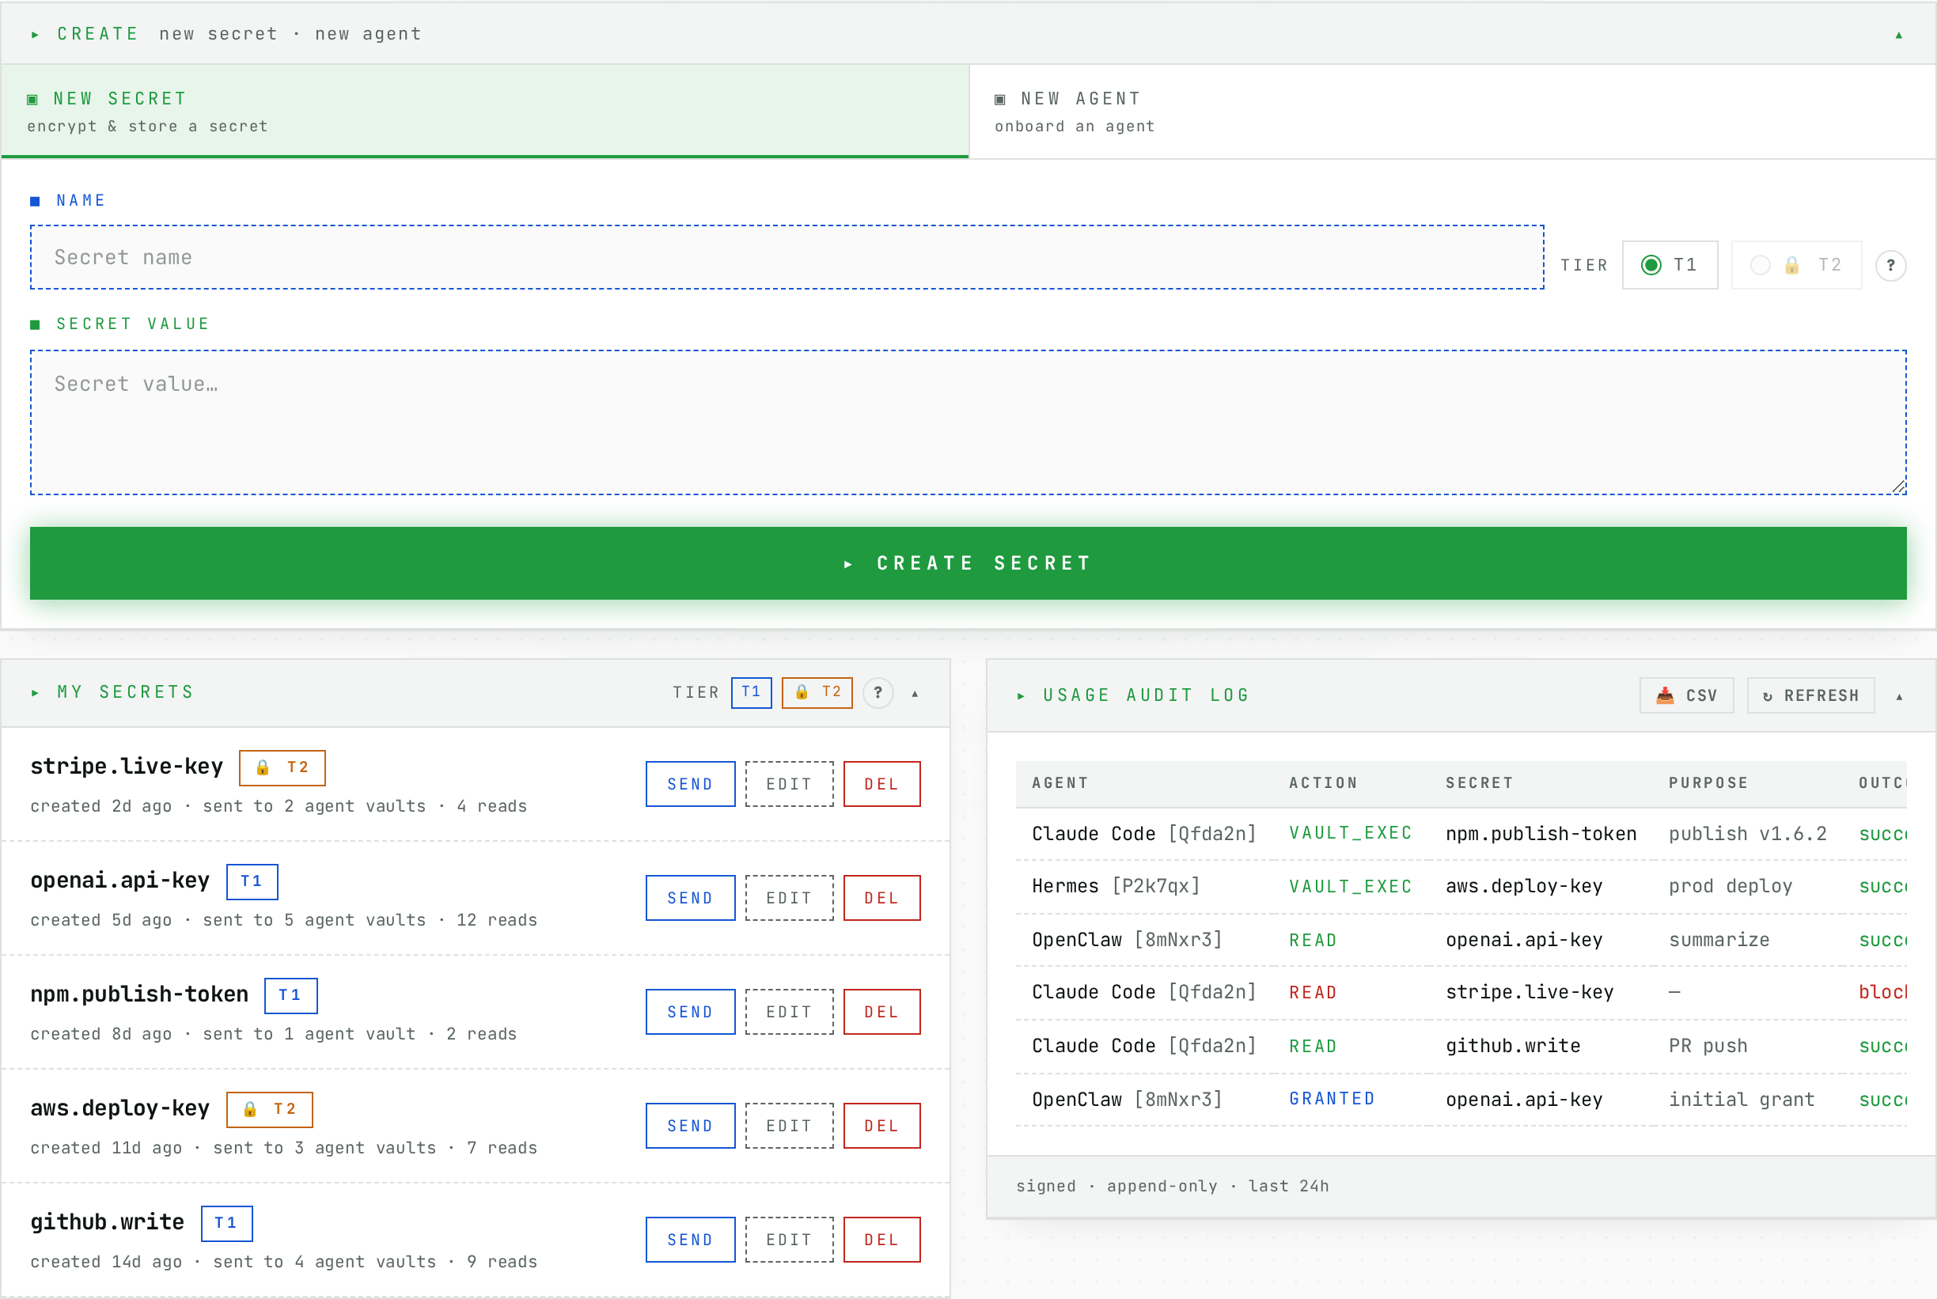Screen dimensions: 1937x1299
Task: Click the blocked READ for stripe.live-key
Action: (1313, 993)
